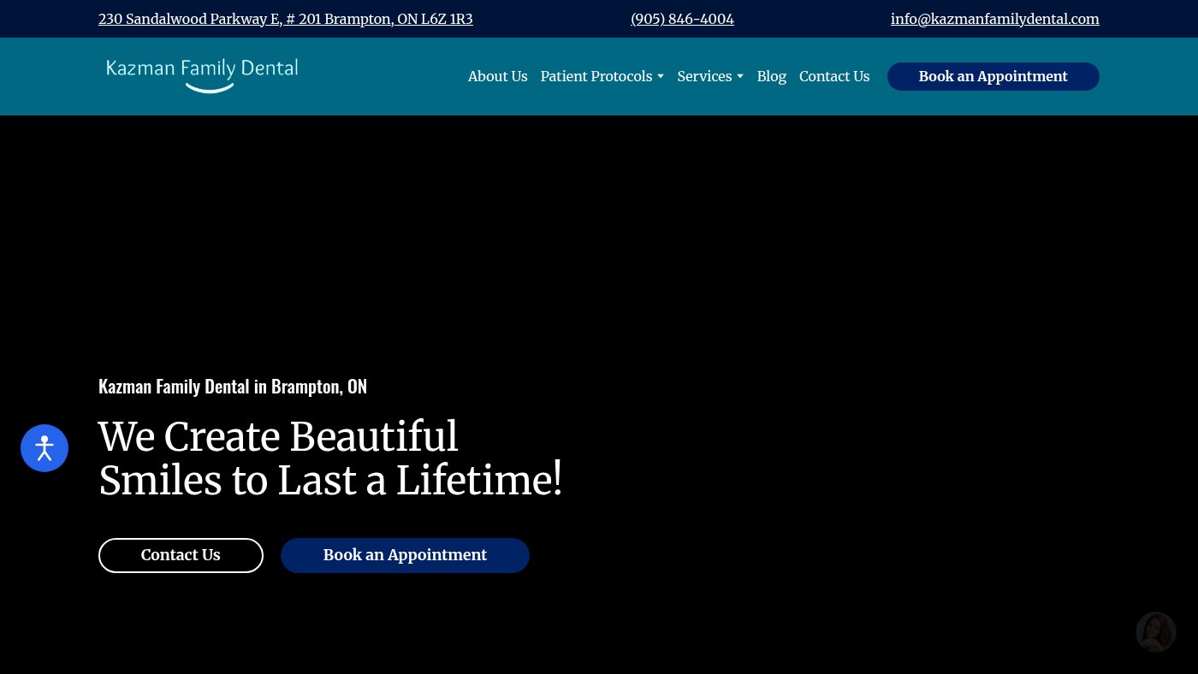This screenshot has width=1198, height=674.
Task: Open Contact Us in navigation bar
Action: point(834,76)
